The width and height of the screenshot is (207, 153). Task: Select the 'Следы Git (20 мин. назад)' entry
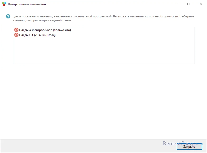(x=35, y=35)
